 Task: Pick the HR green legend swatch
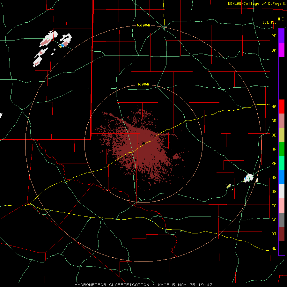(x=282, y=149)
